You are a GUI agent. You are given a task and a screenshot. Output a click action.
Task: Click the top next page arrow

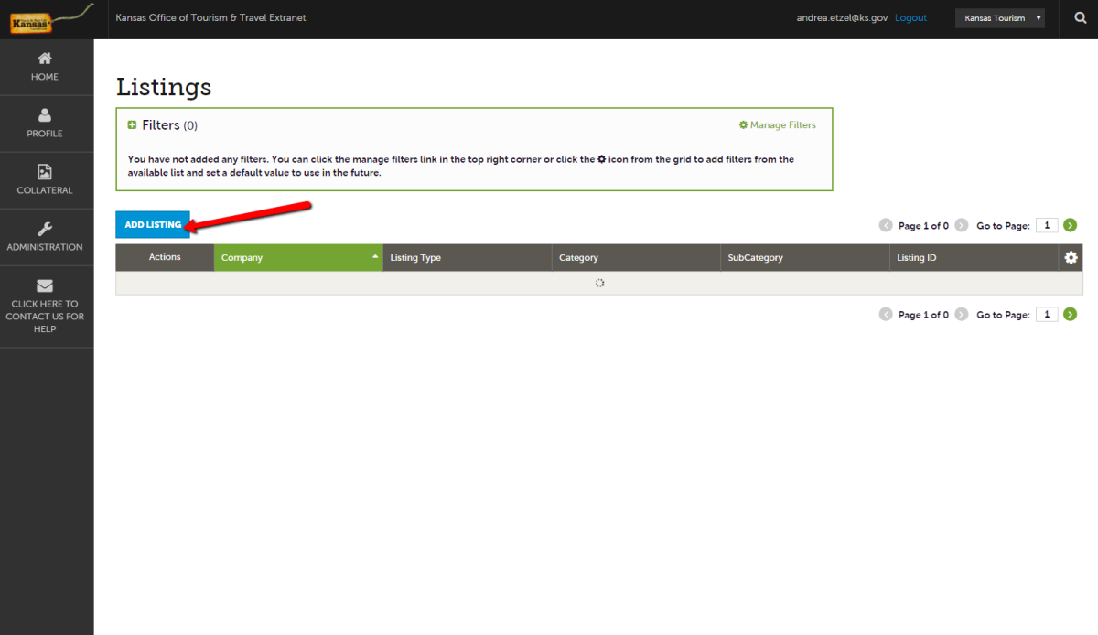pos(961,225)
